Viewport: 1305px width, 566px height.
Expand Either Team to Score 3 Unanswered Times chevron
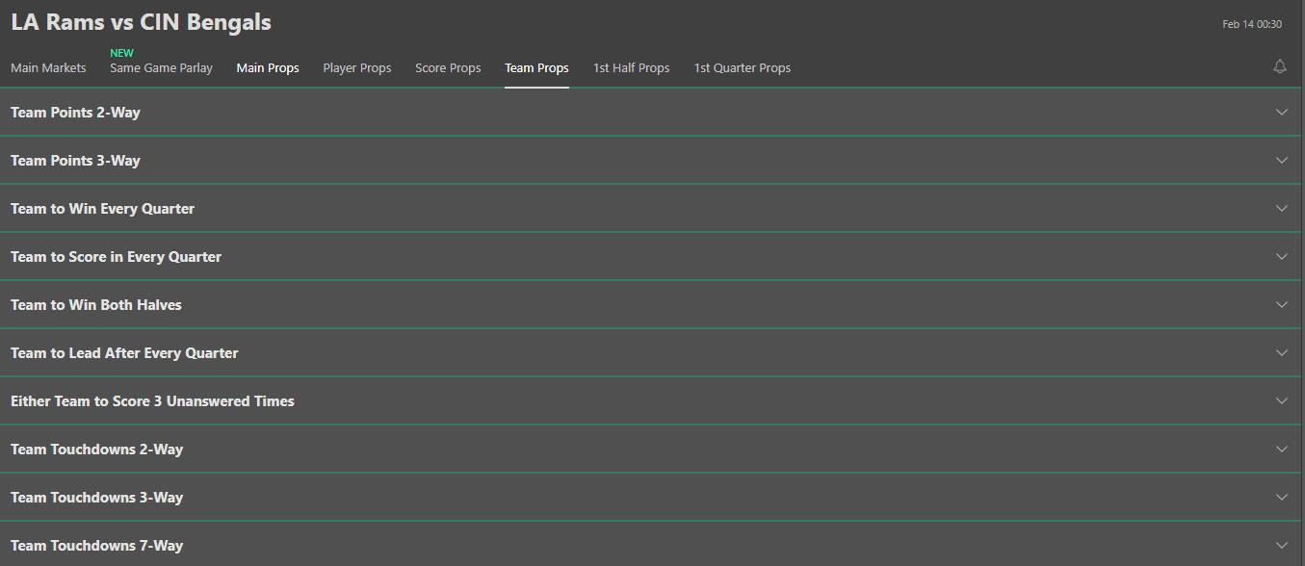pos(1282,400)
